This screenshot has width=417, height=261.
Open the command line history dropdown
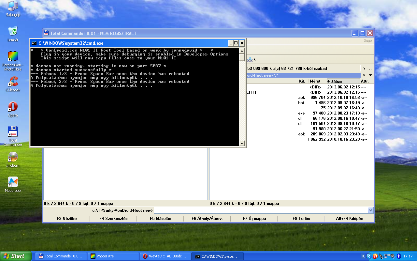[x=370, y=210]
